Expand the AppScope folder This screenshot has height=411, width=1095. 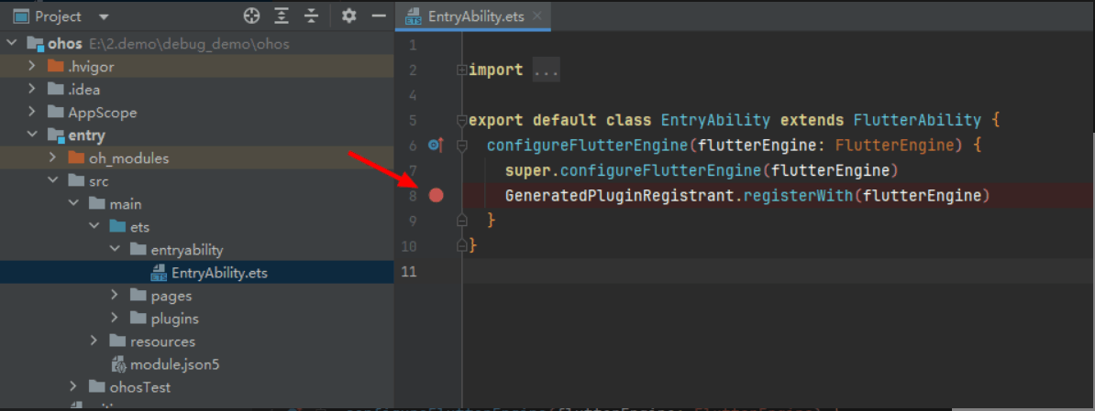click(x=31, y=113)
